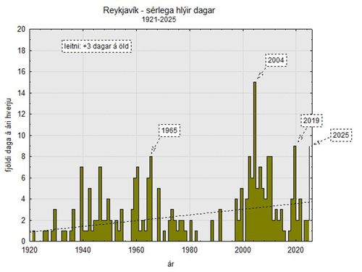Viewport: 362px width, 272px height.
Task: Click the 'leitni: +3 dagar á öld' box
Action: pos(96,46)
